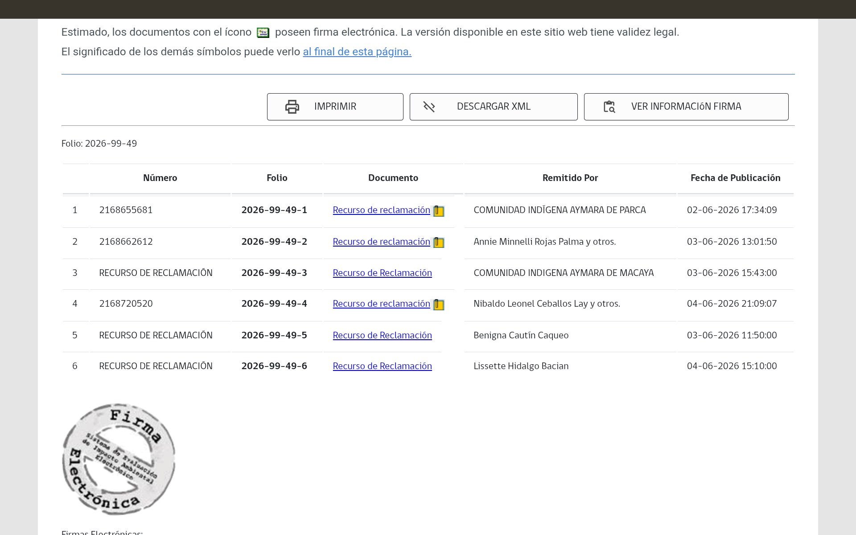Click RECURSO DE RECLAMACIÓN in row 5

pyautogui.click(x=156, y=335)
